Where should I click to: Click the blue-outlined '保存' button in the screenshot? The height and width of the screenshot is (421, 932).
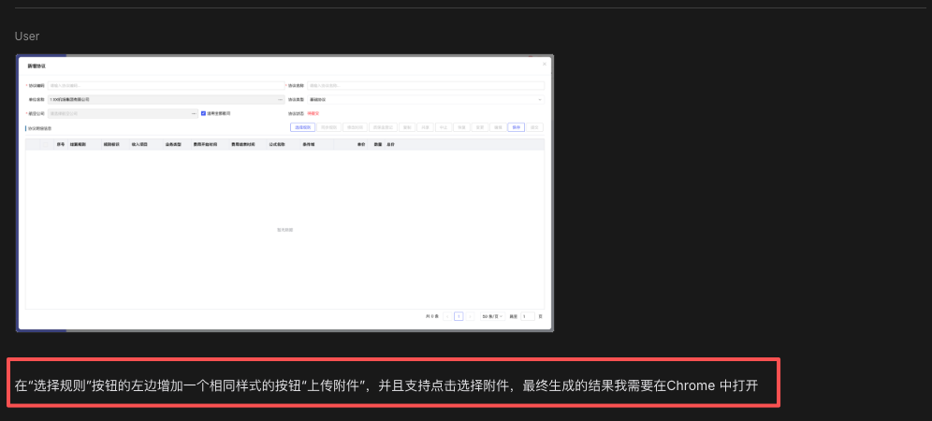tap(516, 127)
